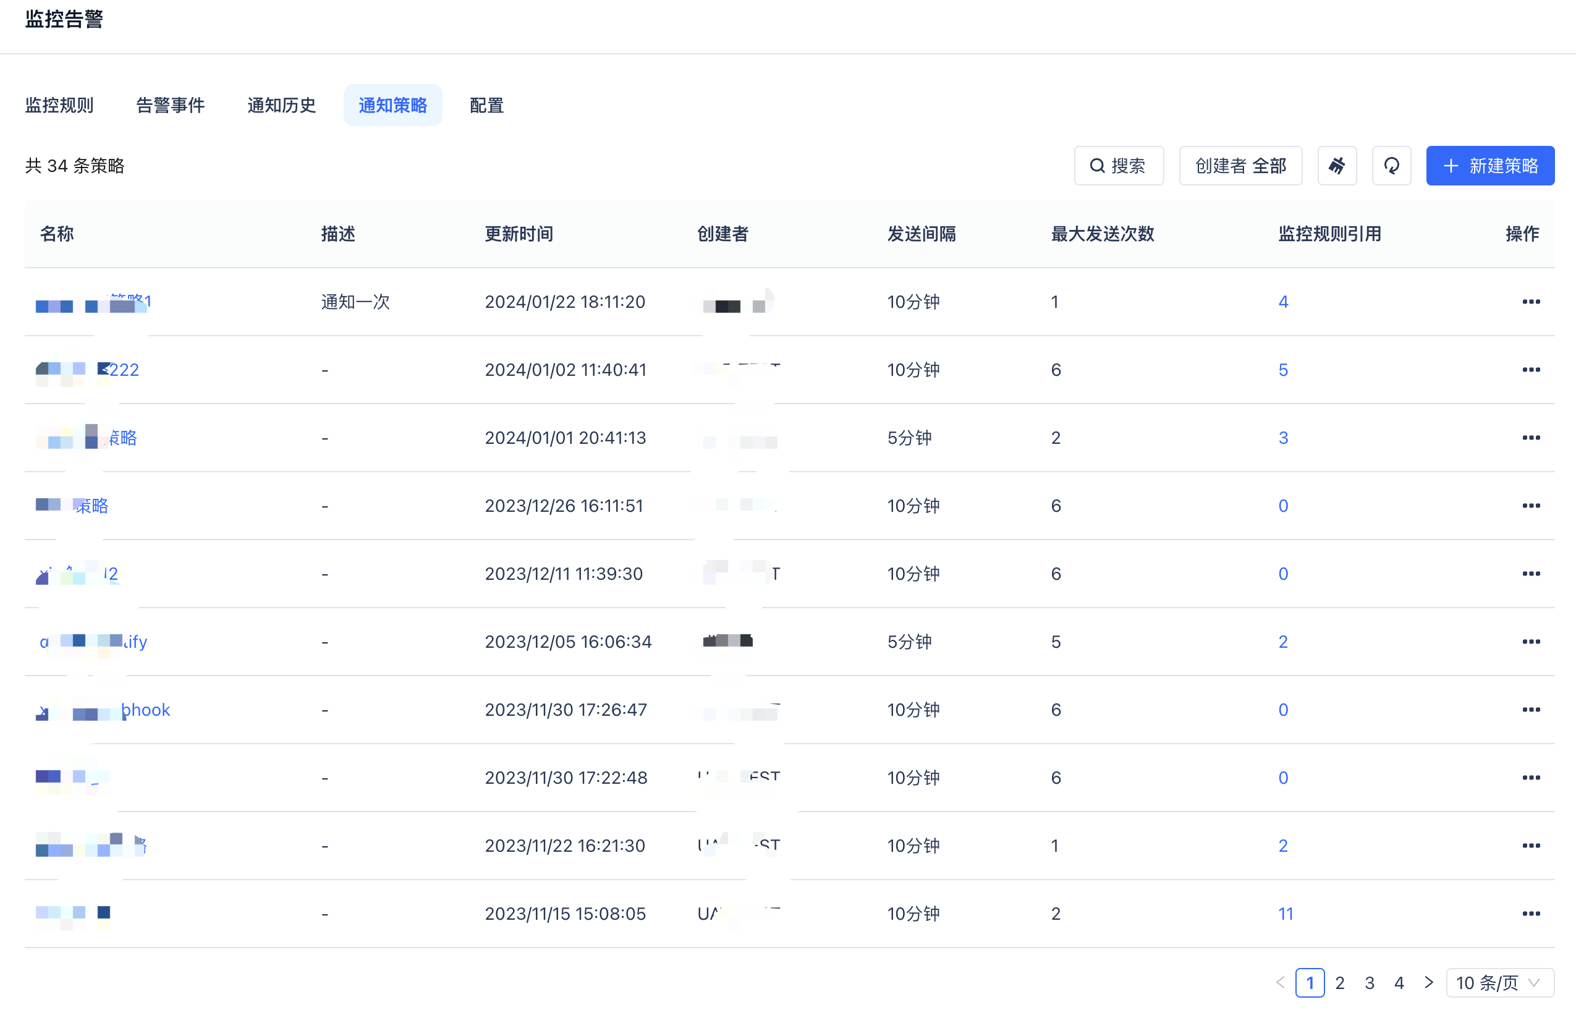Open rule reference count 11 link

(x=1285, y=914)
